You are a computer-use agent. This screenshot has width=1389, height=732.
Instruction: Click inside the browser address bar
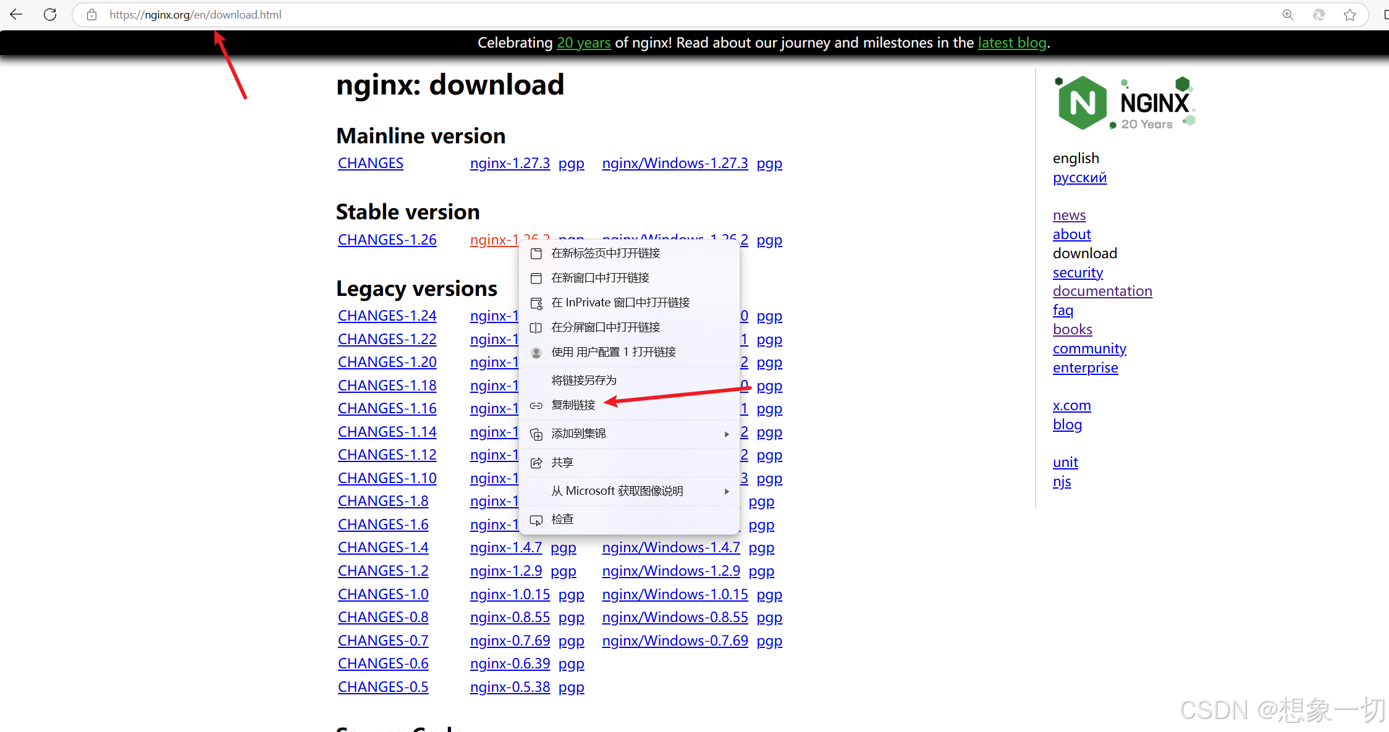point(433,14)
